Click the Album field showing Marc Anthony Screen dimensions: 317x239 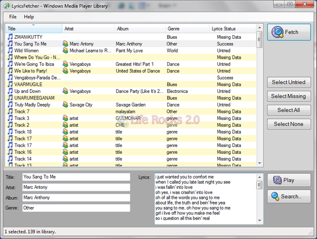76,198
